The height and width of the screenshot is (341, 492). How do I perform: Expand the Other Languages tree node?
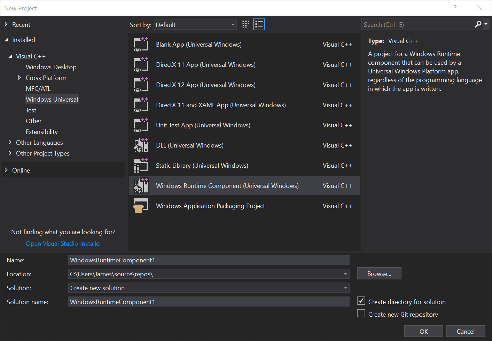coord(9,142)
